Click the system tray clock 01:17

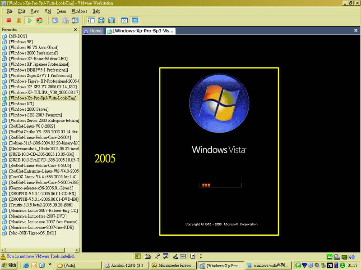pyautogui.click(x=352, y=265)
